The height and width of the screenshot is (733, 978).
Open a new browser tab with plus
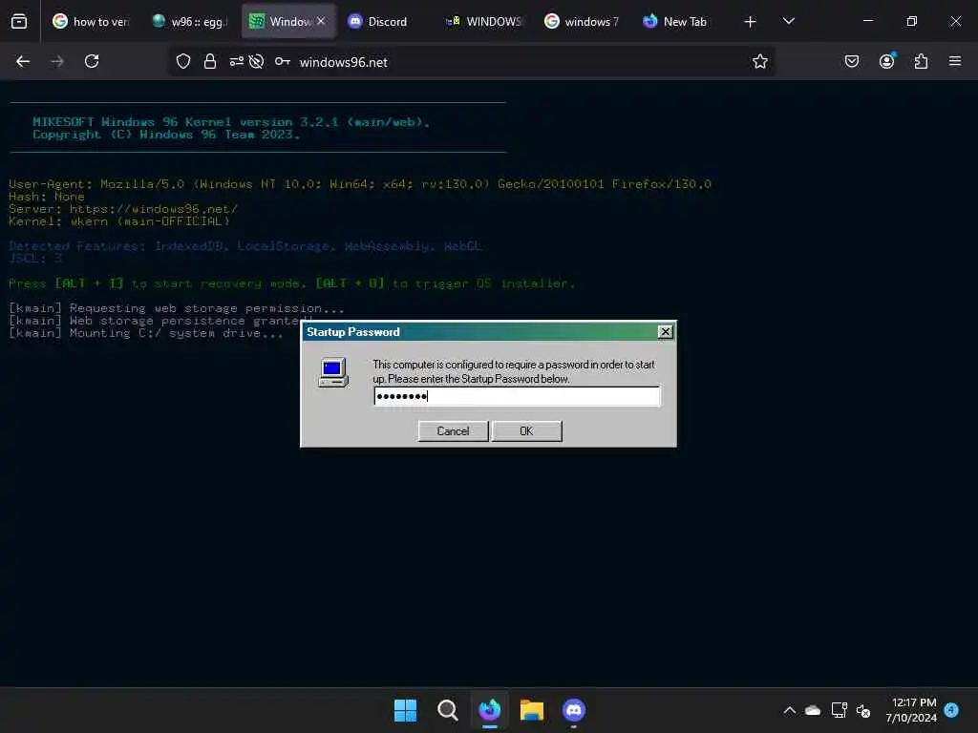coord(750,22)
